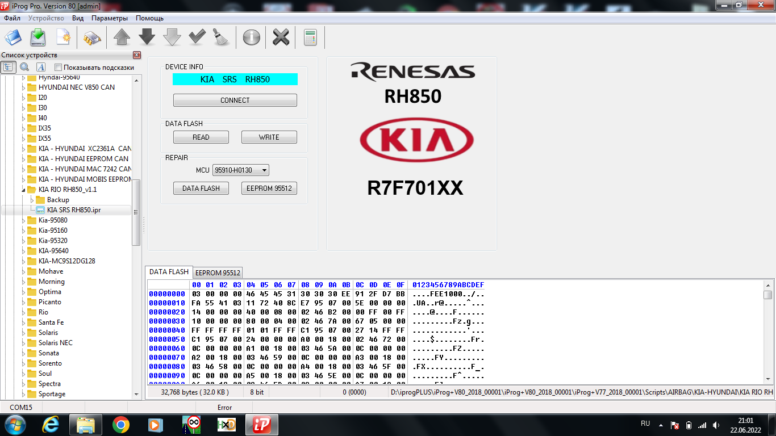Screen dimensions: 776x436
Task: Click the magnifier search icon in device list
Action: click(24, 67)
